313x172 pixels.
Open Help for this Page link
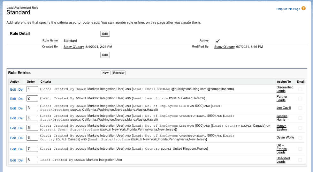pyautogui.click(x=288, y=9)
